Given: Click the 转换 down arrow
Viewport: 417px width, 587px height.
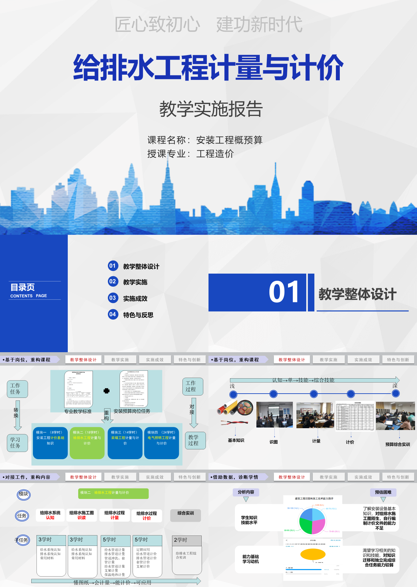Looking at the screenshot, I should click(18, 416).
